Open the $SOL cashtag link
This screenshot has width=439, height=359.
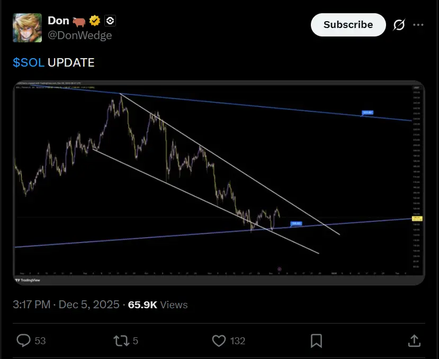click(29, 62)
